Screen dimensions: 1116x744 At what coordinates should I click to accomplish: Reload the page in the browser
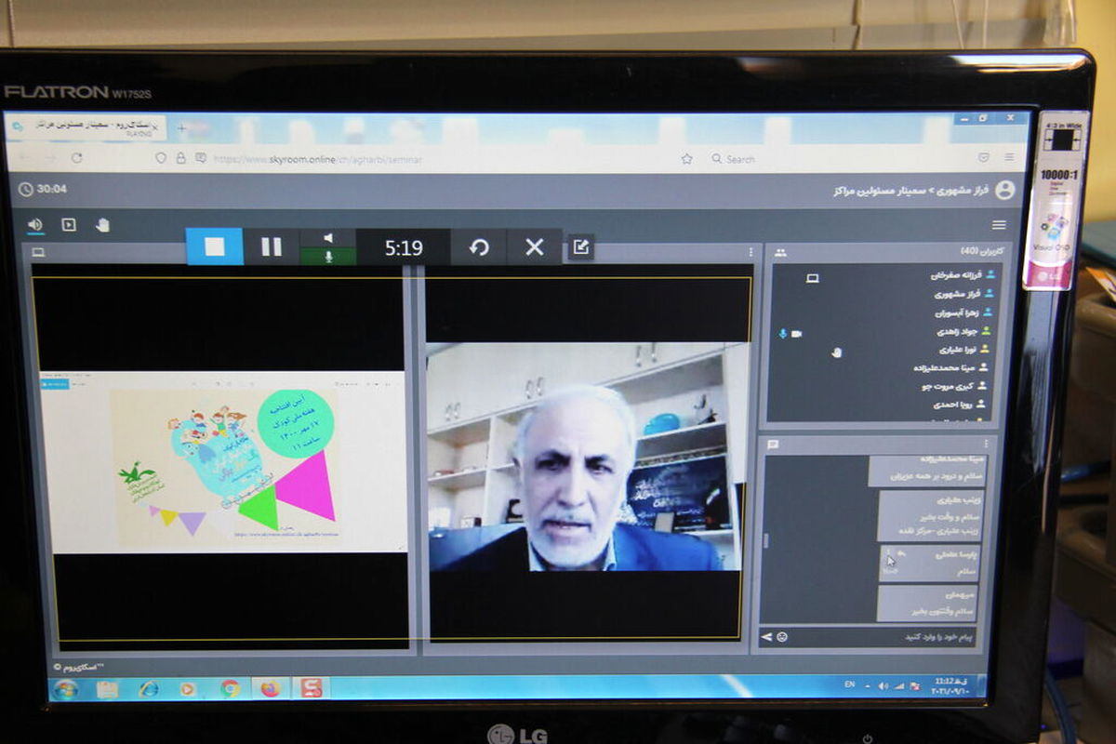[x=76, y=158]
